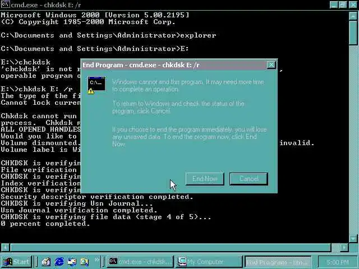Switch to cmd.exe - chkdsk taskbar button

point(140,262)
